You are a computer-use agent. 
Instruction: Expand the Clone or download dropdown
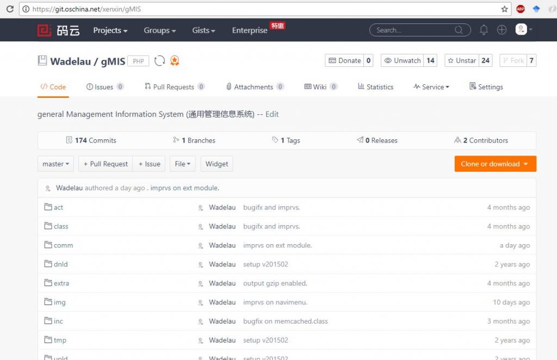coord(495,164)
